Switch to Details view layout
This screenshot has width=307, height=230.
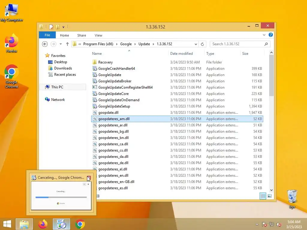point(263,196)
